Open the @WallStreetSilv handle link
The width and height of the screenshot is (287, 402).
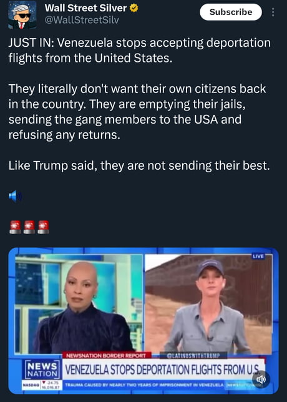click(82, 20)
